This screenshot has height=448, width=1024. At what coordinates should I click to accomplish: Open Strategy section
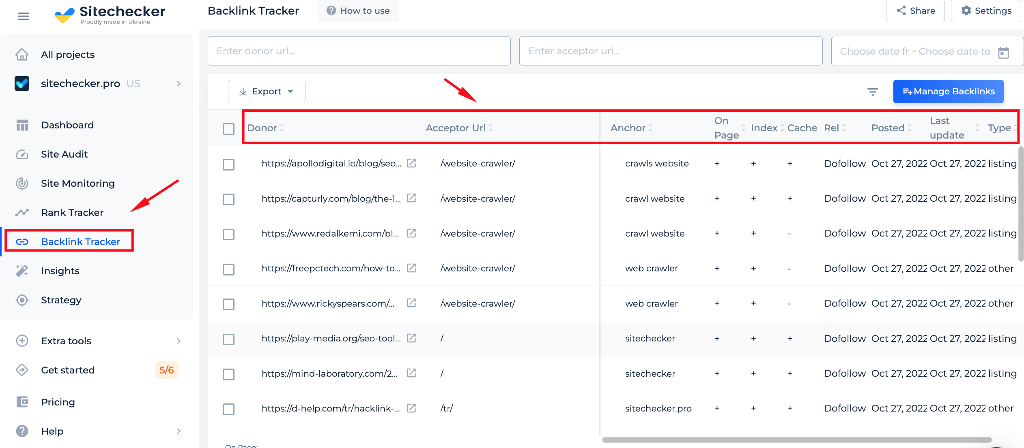click(61, 300)
